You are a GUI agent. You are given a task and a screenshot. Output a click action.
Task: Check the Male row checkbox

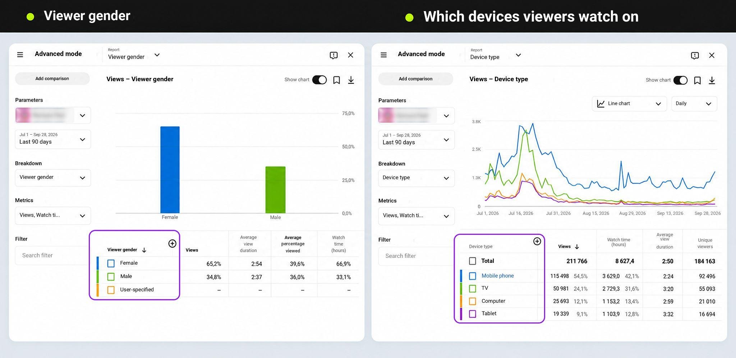coord(111,277)
